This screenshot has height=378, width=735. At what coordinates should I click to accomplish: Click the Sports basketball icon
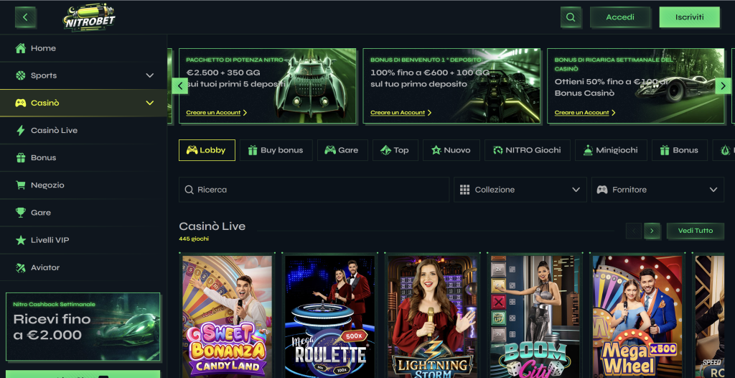coord(20,75)
